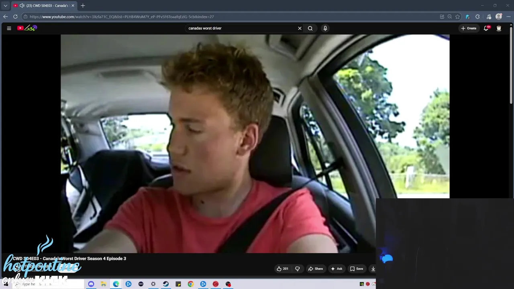Click the video title text
This screenshot has height=289, width=514.
(x=69, y=258)
